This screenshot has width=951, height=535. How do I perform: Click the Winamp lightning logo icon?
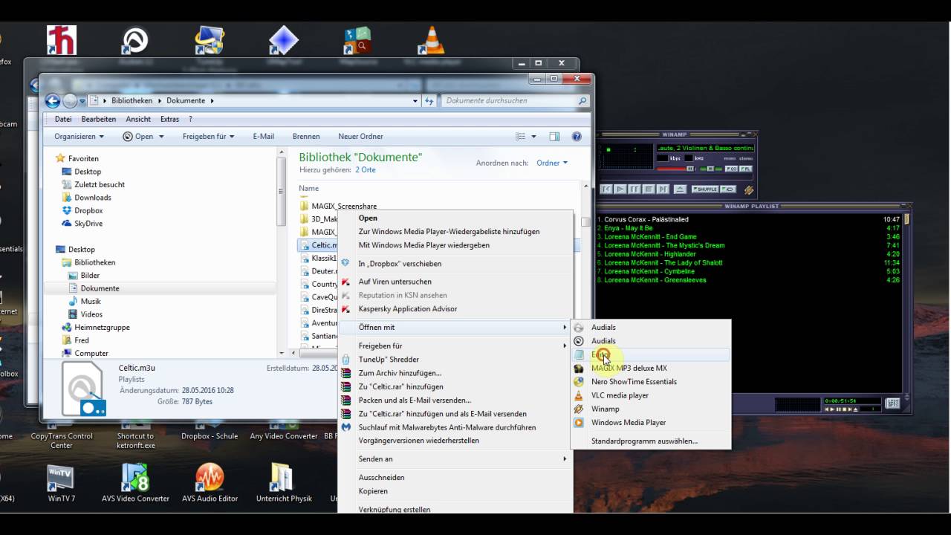click(749, 190)
